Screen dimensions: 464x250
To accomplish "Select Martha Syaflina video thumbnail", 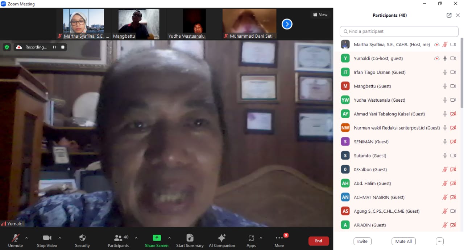I will tap(84, 24).
